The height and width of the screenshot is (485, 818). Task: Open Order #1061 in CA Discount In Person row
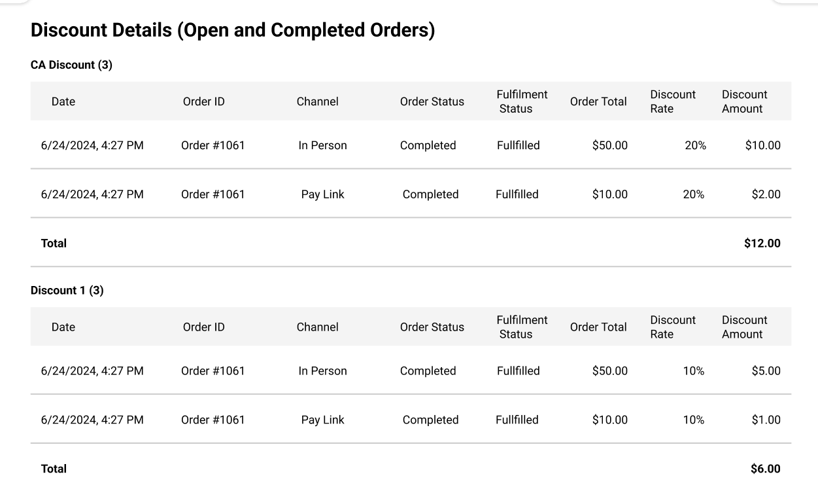click(x=213, y=145)
